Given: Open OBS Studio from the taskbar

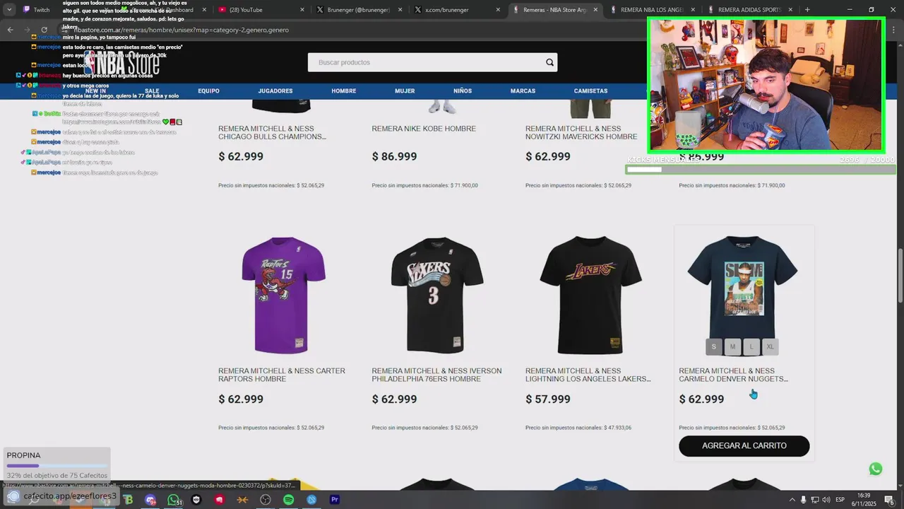Looking at the screenshot, I should pos(265,500).
